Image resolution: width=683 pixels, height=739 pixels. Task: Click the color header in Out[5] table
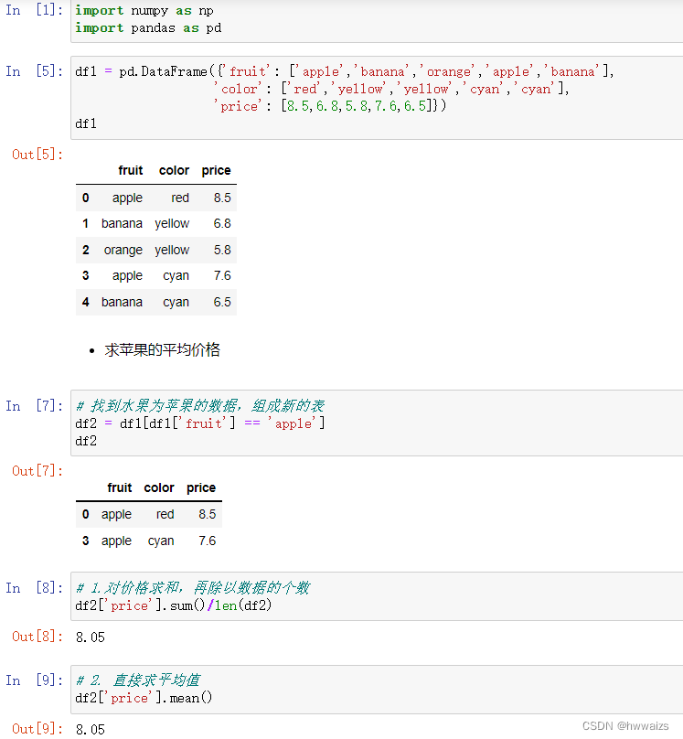pyautogui.click(x=175, y=170)
